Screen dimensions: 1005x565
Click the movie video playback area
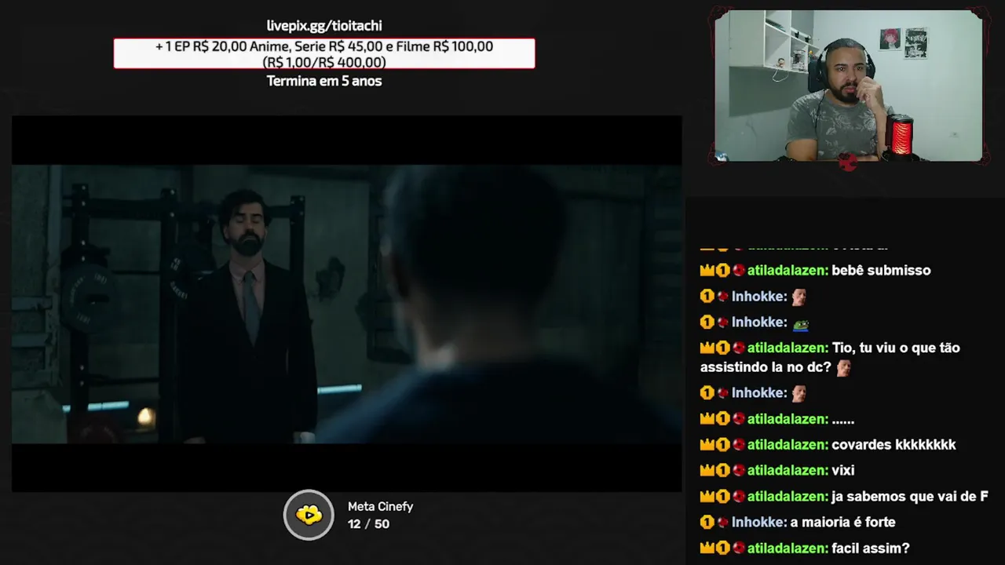pos(346,304)
